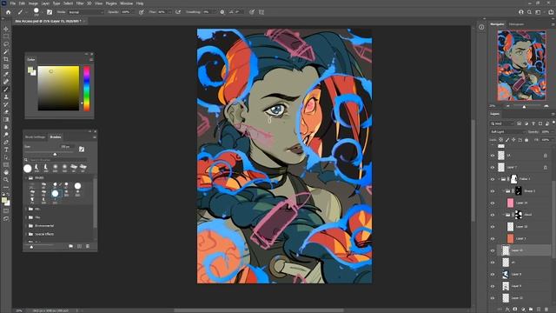Select the Move tool
The height and width of the screenshot is (313, 556).
pos(6,29)
